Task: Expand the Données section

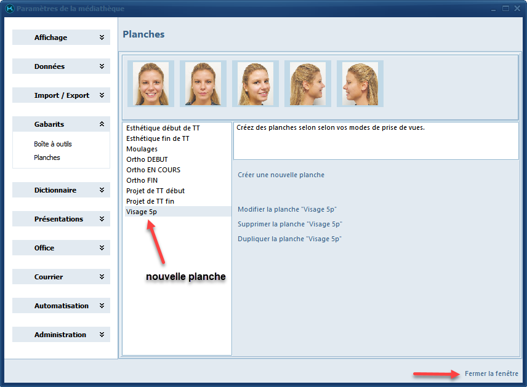Action: coord(61,66)
